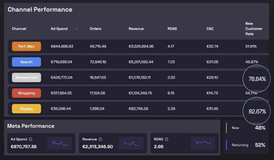Click Search CAC value €21.06
274x160 pixels.
point(212,62)
